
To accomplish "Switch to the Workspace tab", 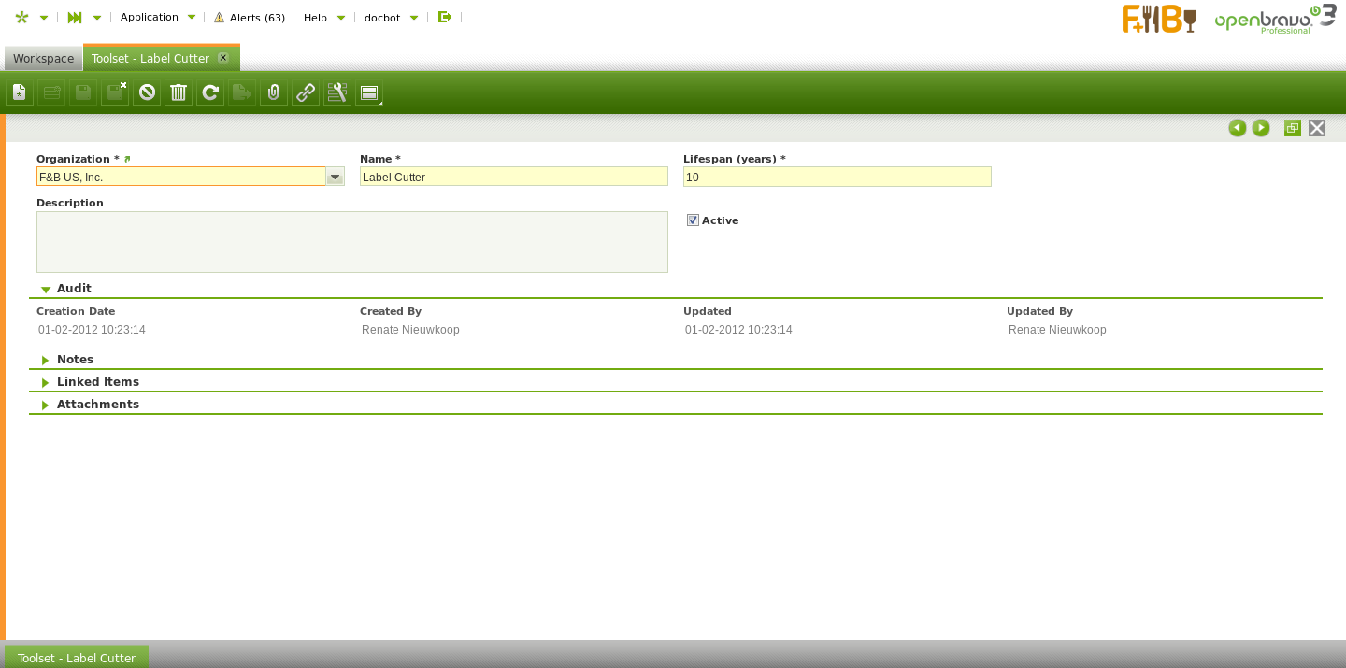I will pyautogui.click(x=43, y=59).
